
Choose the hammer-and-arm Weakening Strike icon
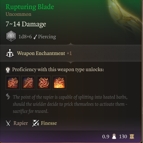(x=43, y=83)
